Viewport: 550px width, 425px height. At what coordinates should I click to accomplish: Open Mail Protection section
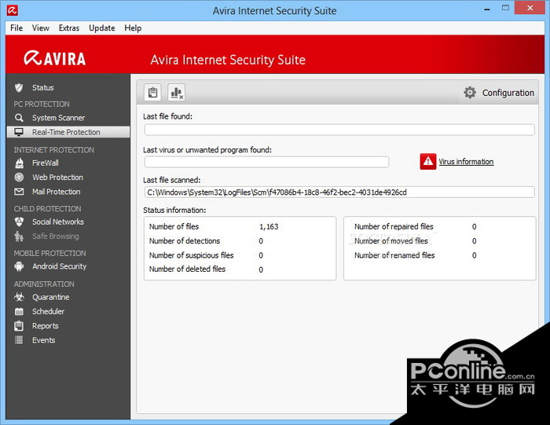[x=57, y=192]
